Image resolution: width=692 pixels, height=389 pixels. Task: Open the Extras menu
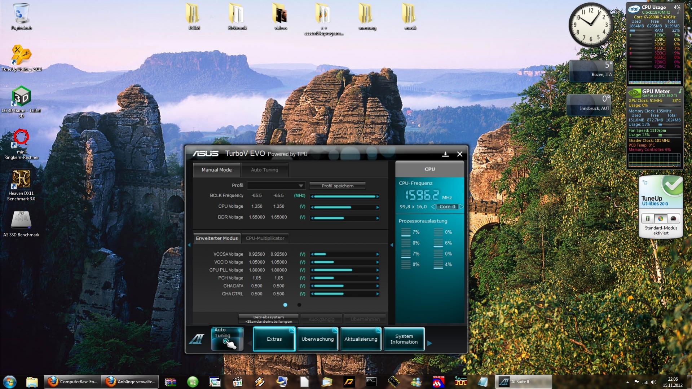(x=274, y=339)
